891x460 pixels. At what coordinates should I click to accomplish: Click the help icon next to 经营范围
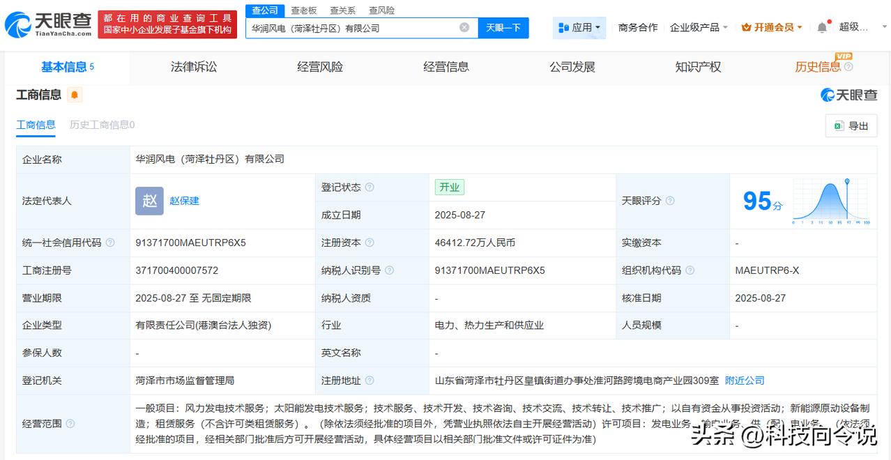click(70, 423)
